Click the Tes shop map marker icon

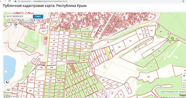point(16,25)
